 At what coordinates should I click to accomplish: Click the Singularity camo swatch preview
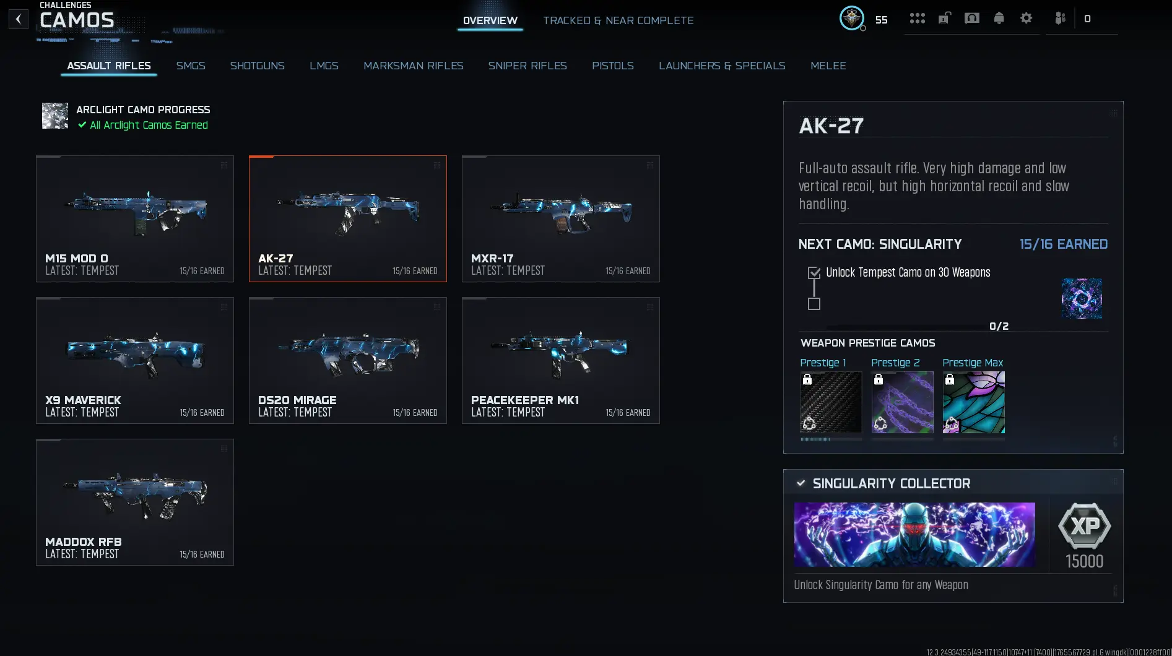(1082, 298)
